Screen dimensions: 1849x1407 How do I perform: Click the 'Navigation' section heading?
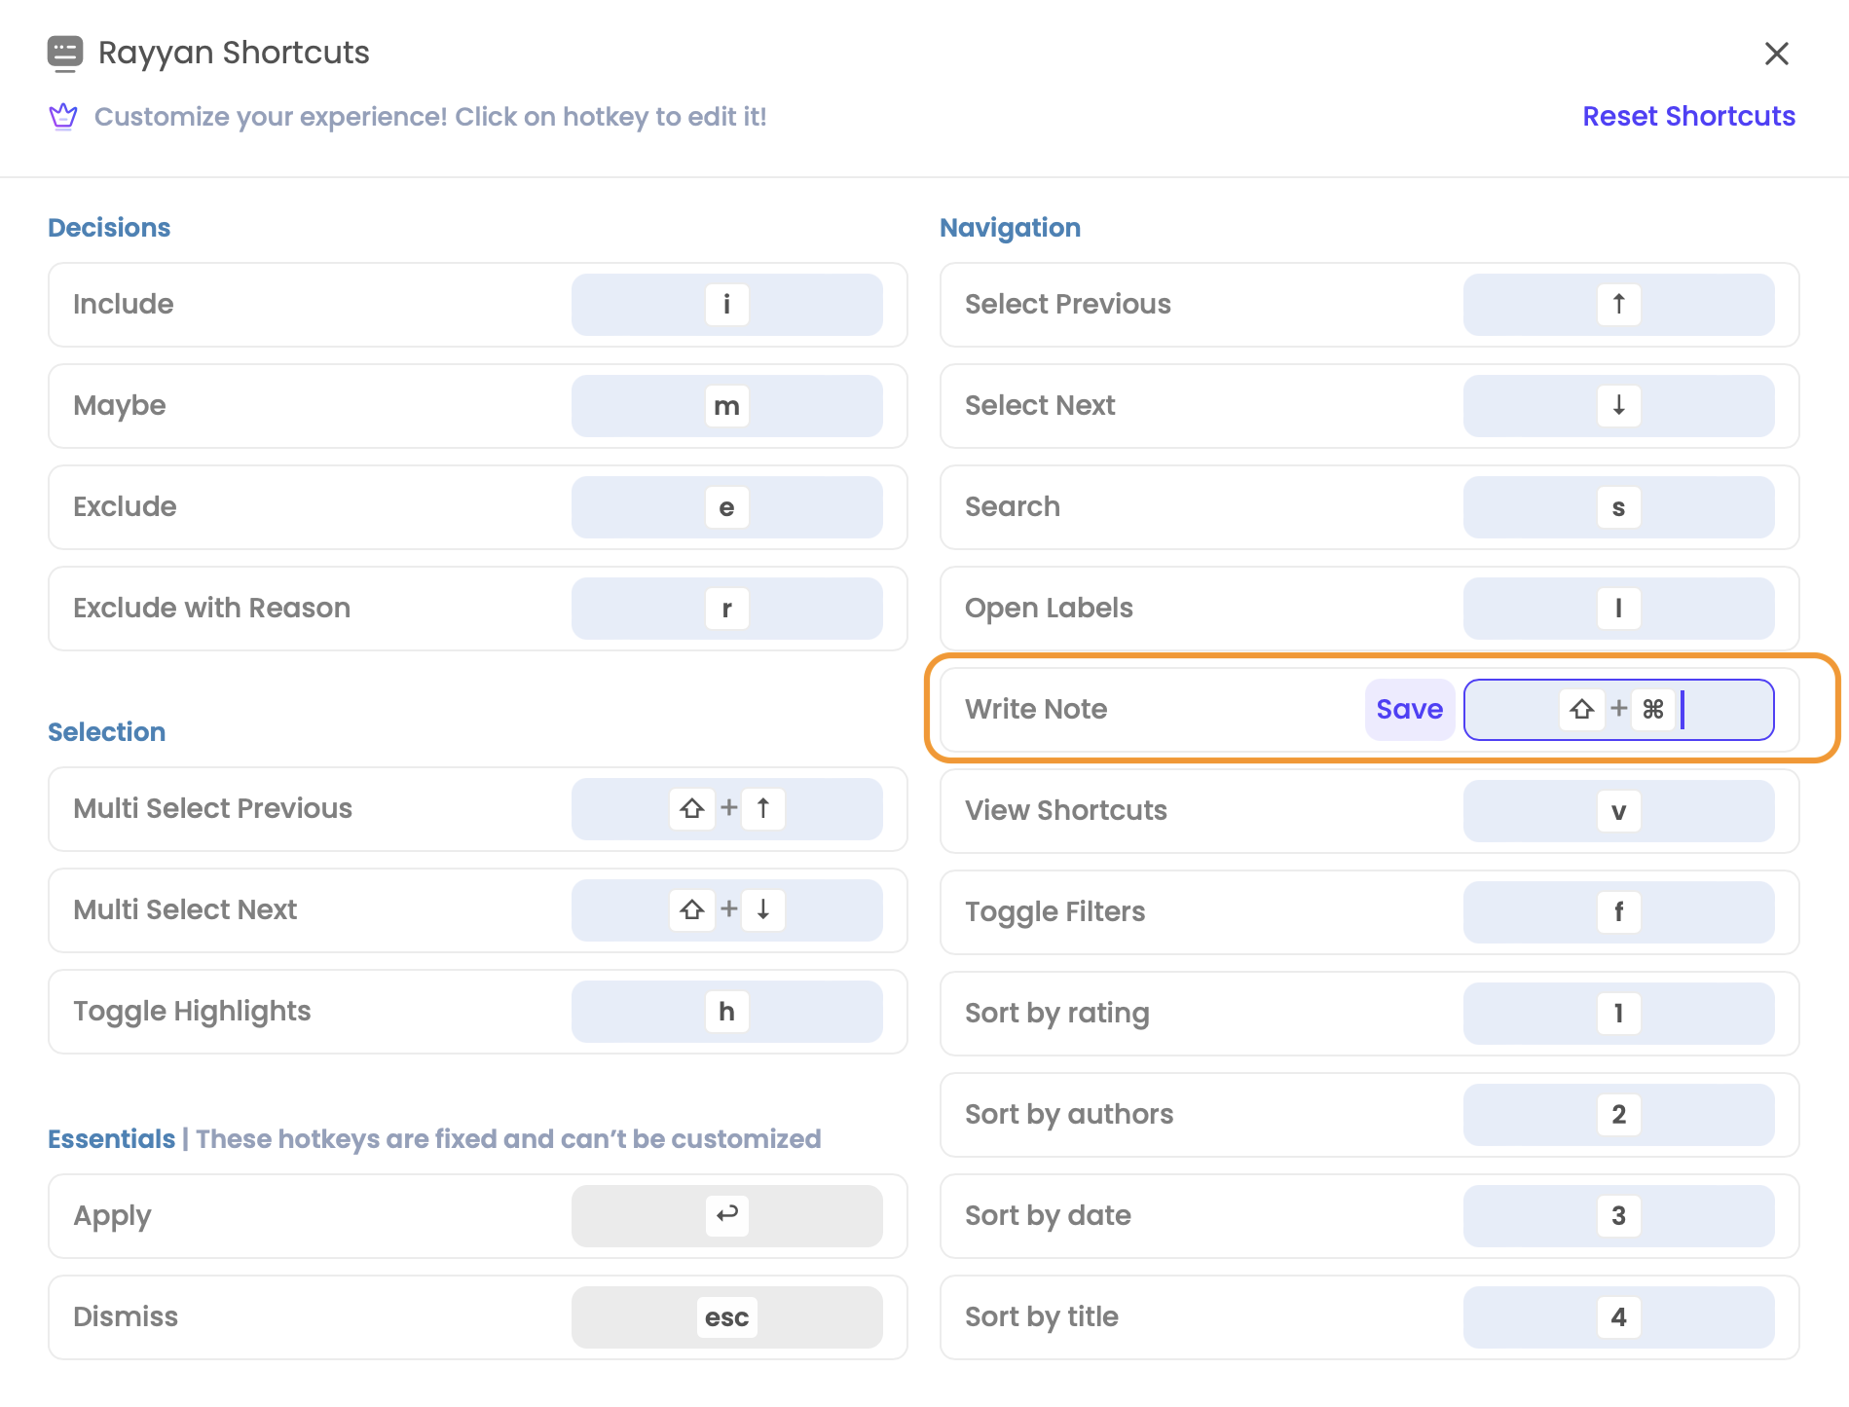pos(1010,227)
